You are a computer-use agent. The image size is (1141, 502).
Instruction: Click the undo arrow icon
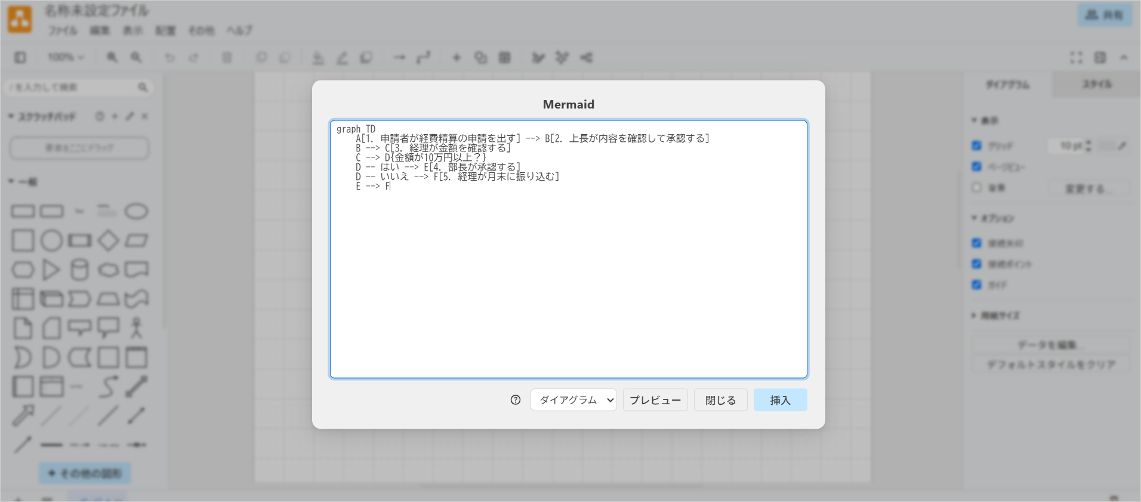170,58
